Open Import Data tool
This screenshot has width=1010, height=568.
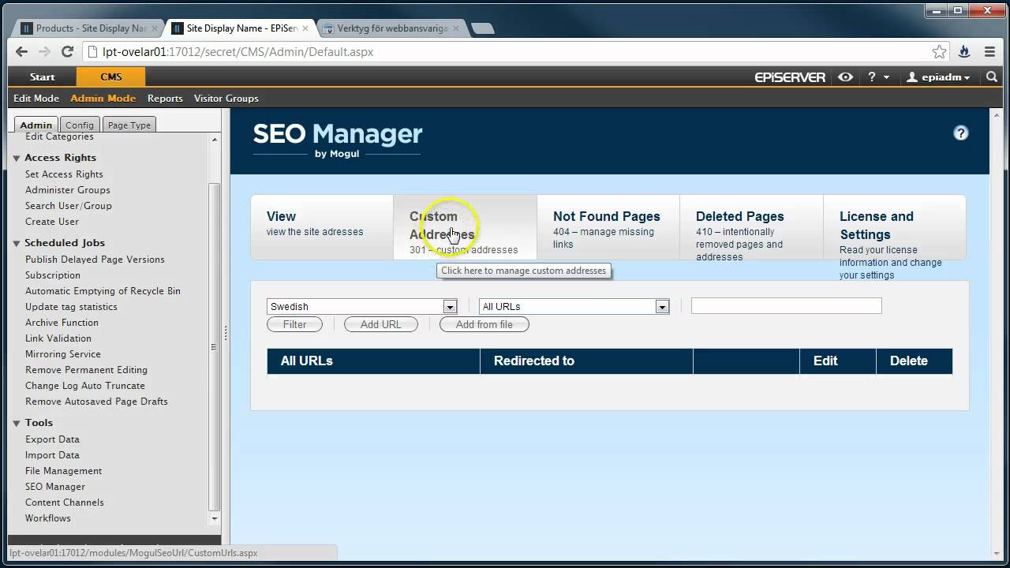(x=52, y=455)
